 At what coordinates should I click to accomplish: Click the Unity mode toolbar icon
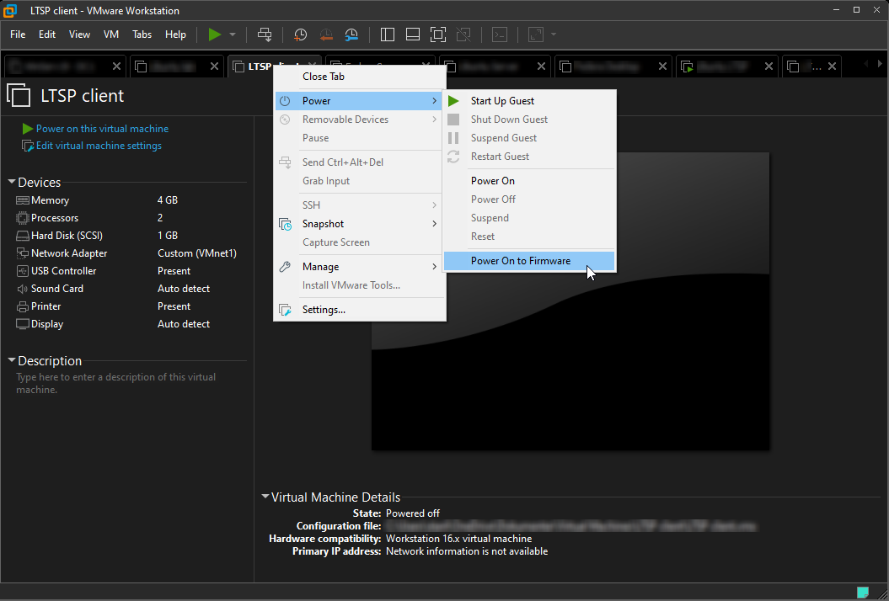pos(463,35)
